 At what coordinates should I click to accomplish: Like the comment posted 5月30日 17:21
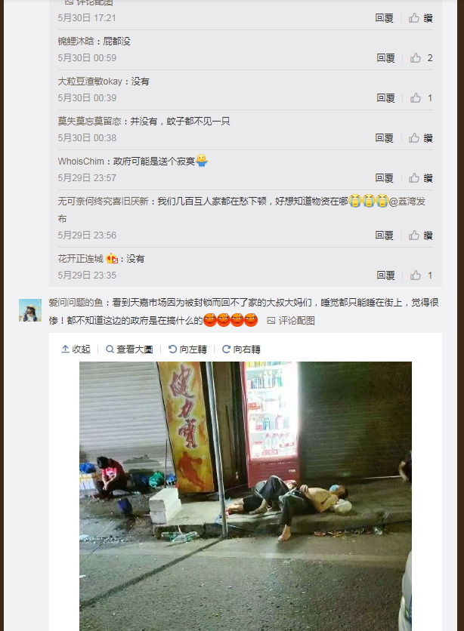point(420,18)
